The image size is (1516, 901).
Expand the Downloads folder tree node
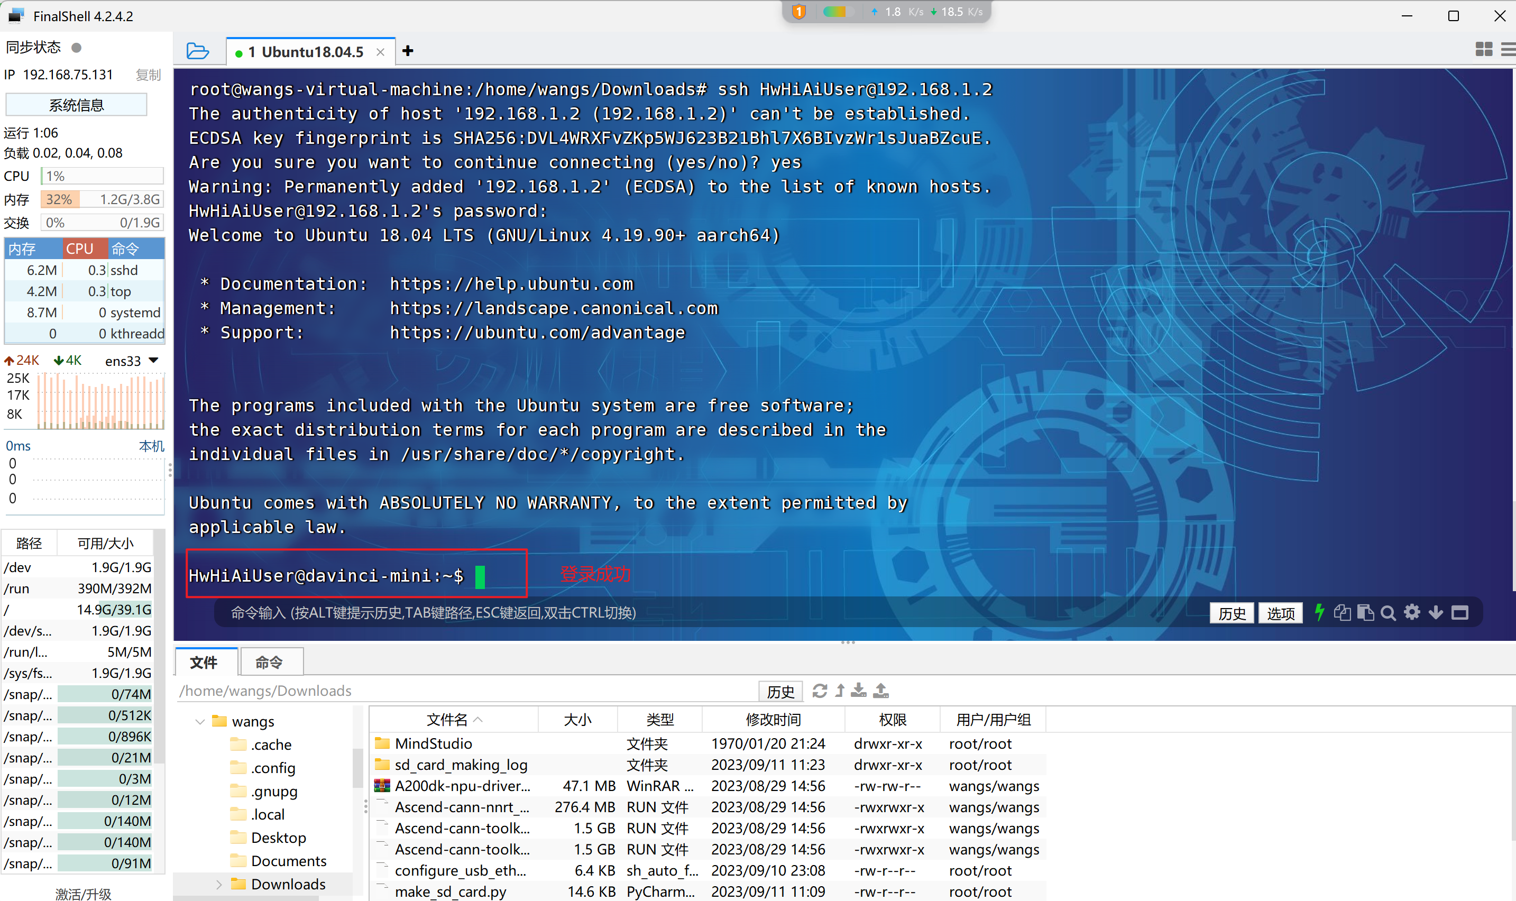click(x=218, y=885)
